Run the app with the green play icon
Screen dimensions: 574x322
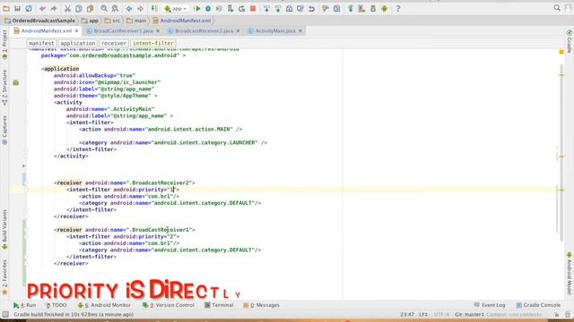coord(197,8)
